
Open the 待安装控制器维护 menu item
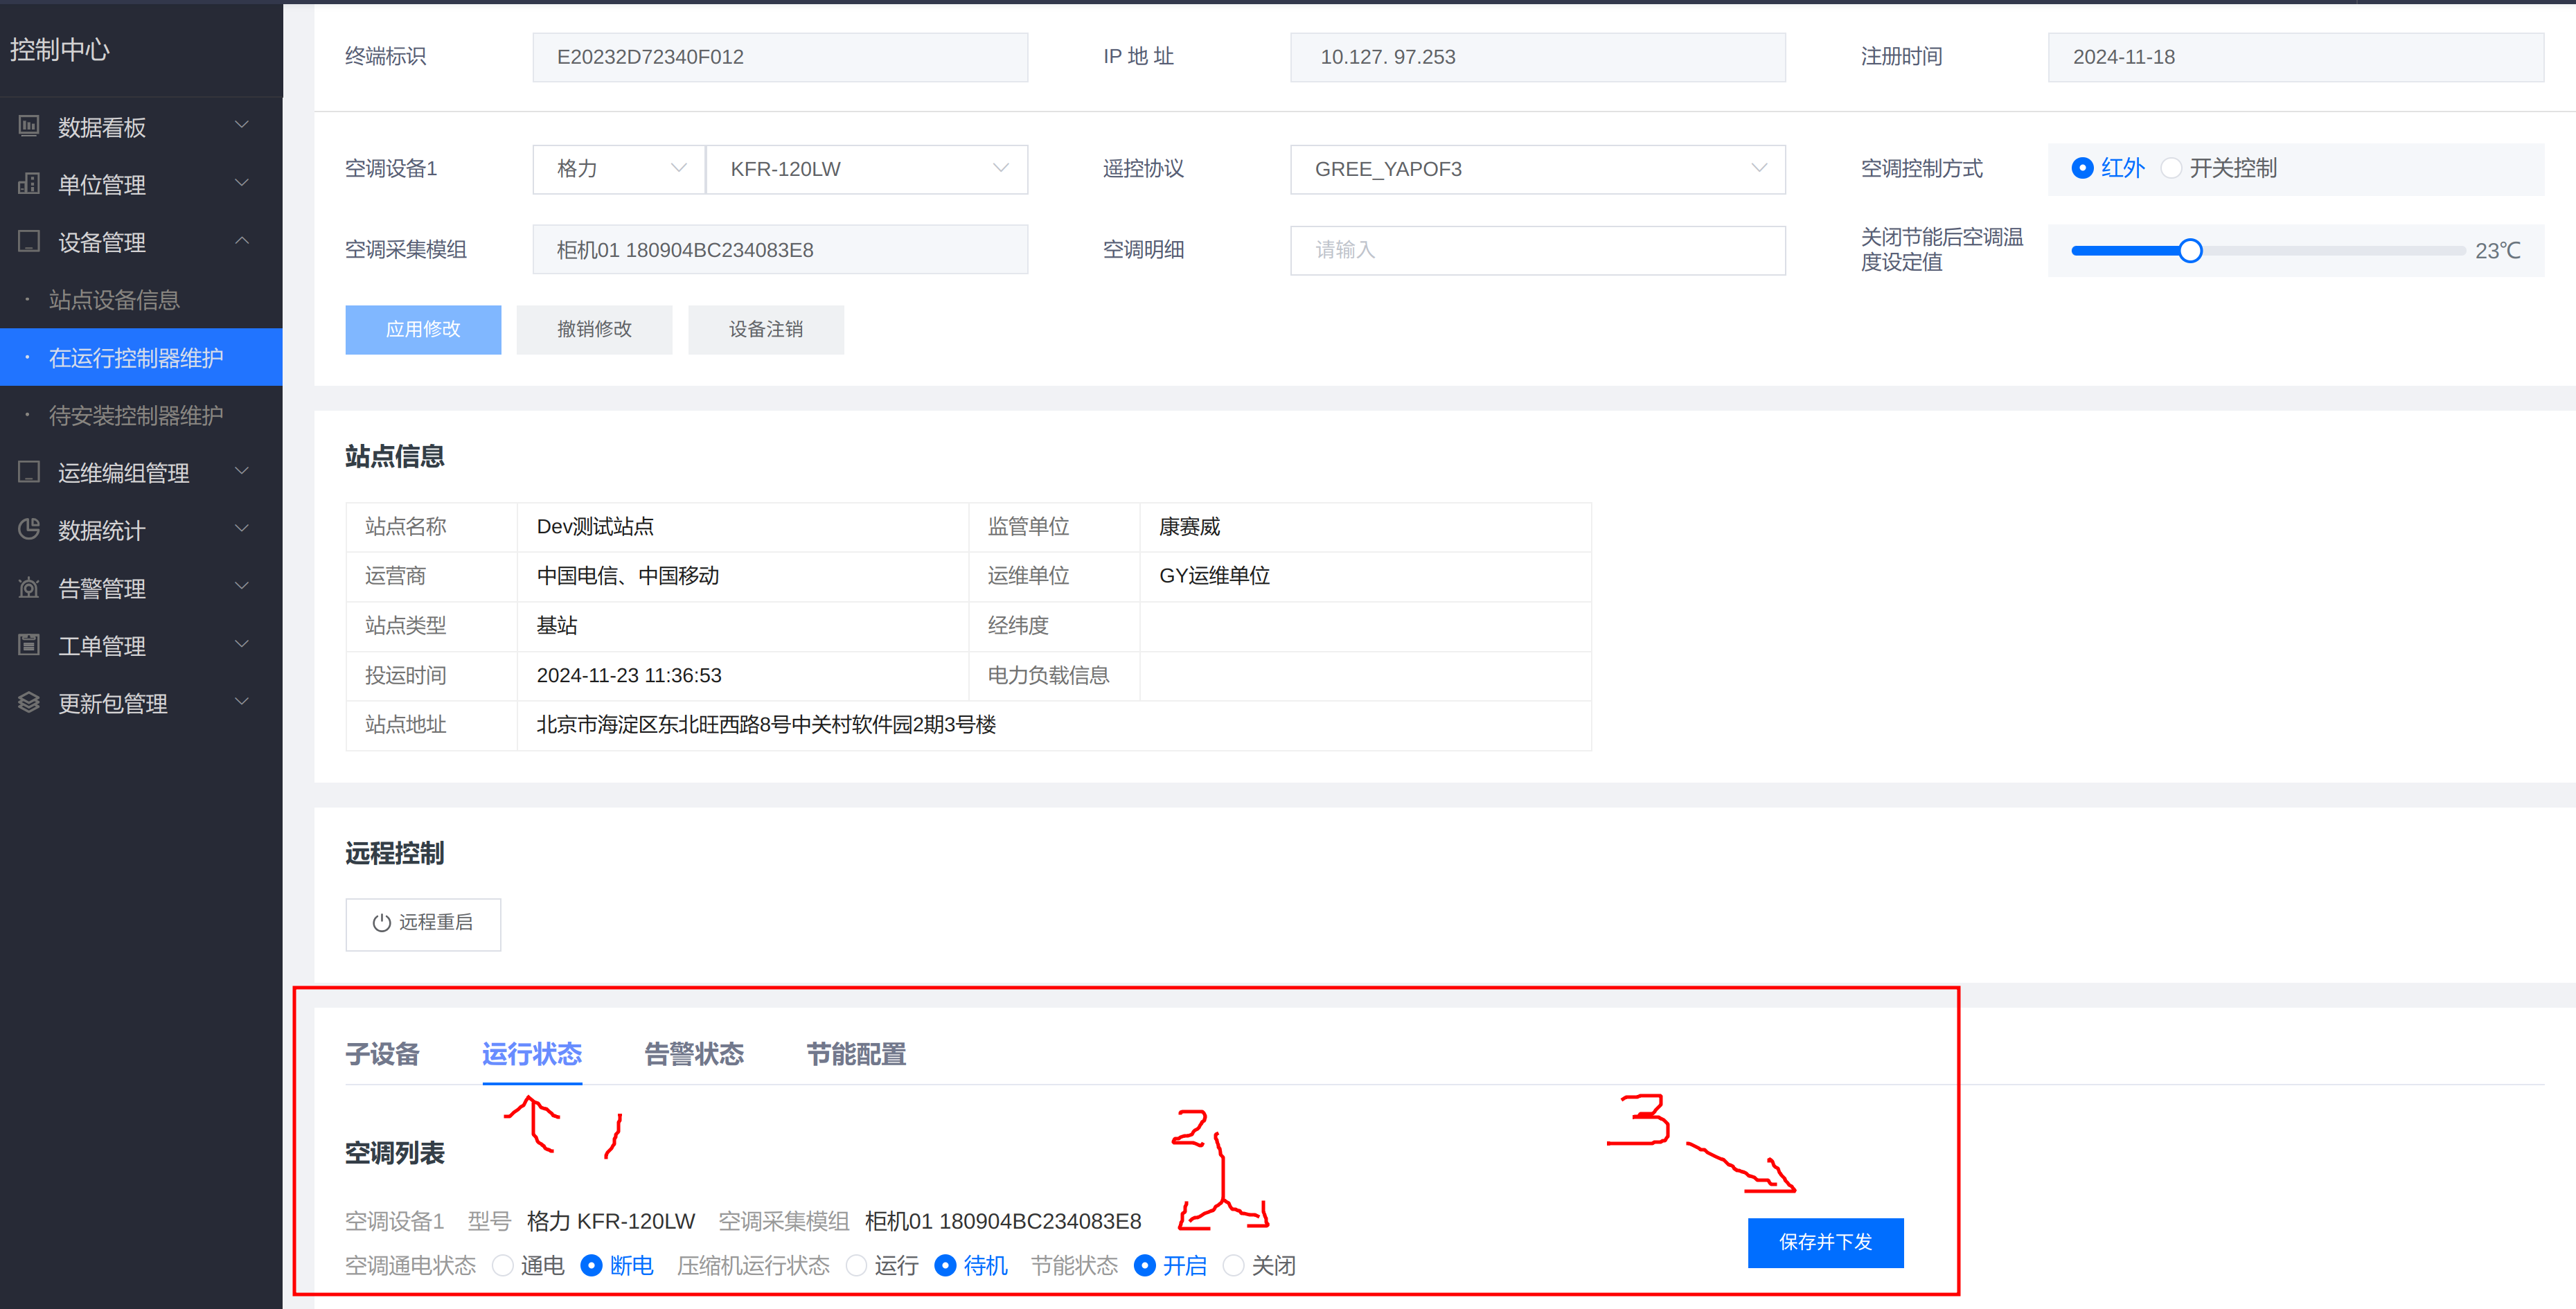tap(136, 415)
